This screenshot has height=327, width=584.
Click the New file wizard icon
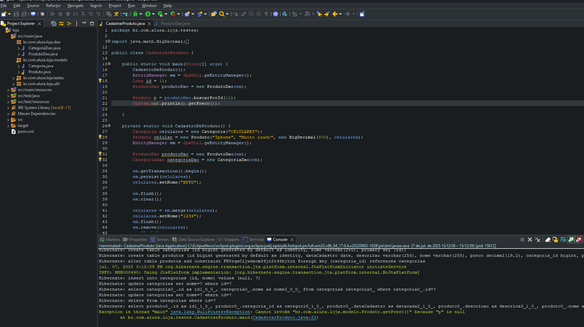4,14
